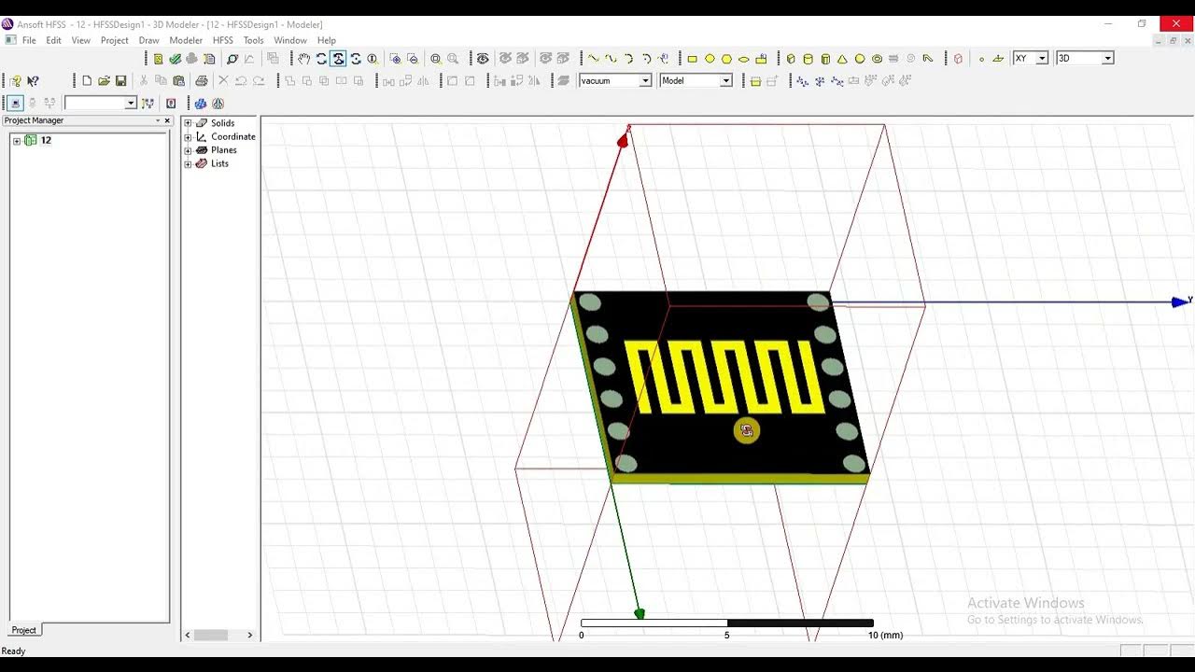Select the Draw Ellipse tool
This screenshot has width=1195, height=672.
(744, 59)
